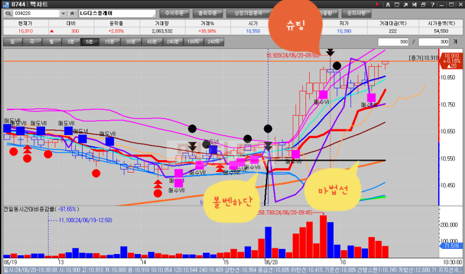Click the skip-to-previous bar icon in title bar

tap(414, 5)
